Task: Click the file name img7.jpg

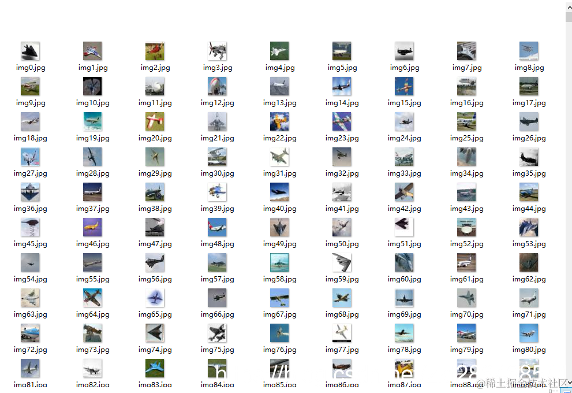Action: 467,68
